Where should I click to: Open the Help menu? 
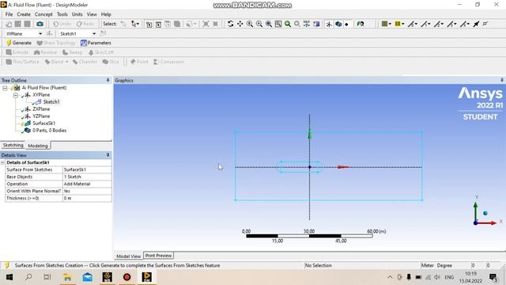click(106, 14)
